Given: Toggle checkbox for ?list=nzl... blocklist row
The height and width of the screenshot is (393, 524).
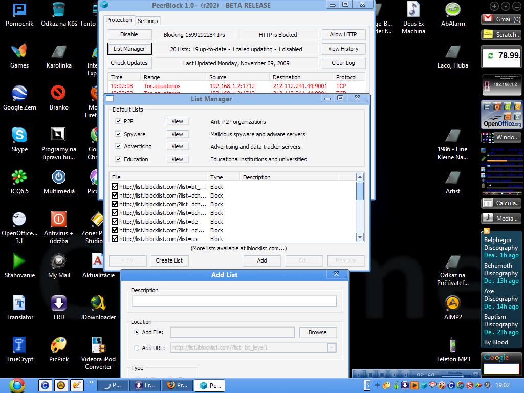Looking at the screenshot, I should pyautogui.click(x=115, y=230).
